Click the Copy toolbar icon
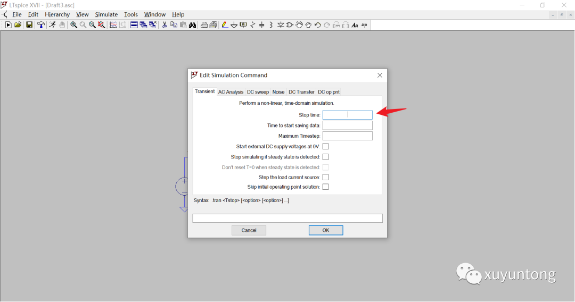Viewport: 575px width, 302px height. (x=174, y=25)
